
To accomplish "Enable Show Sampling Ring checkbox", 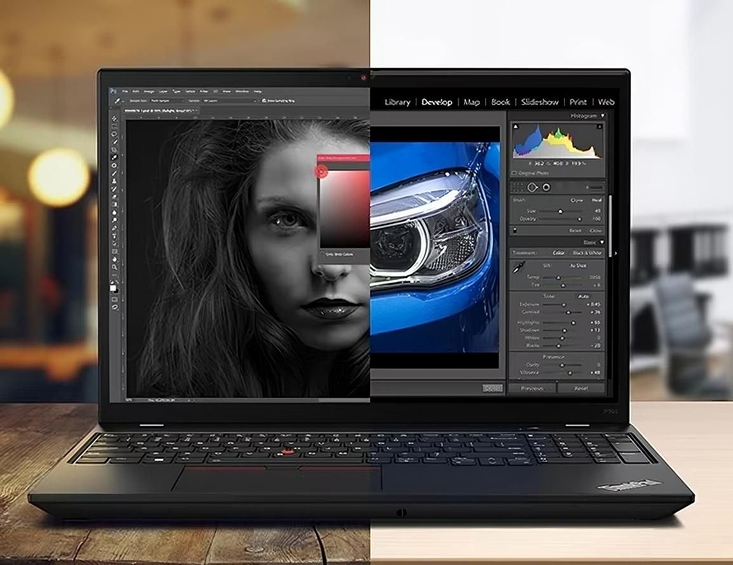I will click(264, 100).
